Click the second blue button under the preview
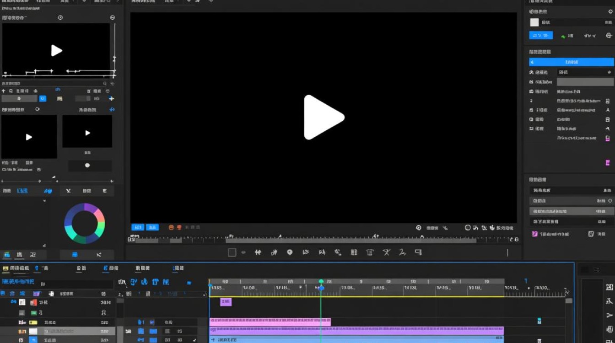Image resolution: width=615 pixels, height=343 pixels. (152, 227)
